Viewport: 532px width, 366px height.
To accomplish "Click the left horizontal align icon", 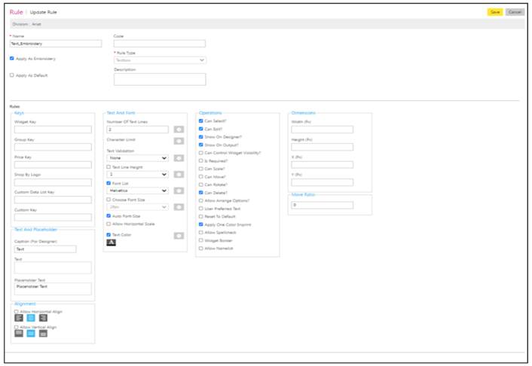I will point(18,319).
